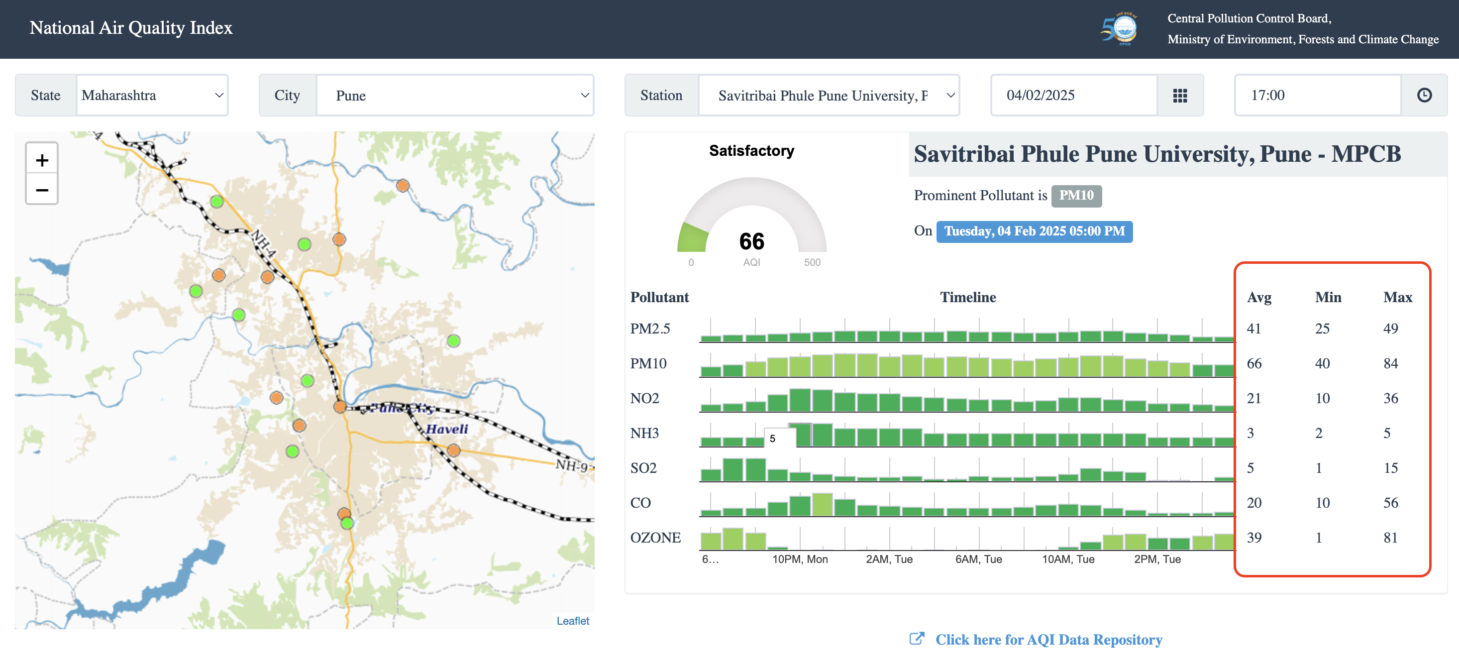
Task: Click the Tuesday 04 Feb date badge
Action: coord(1034,231)
